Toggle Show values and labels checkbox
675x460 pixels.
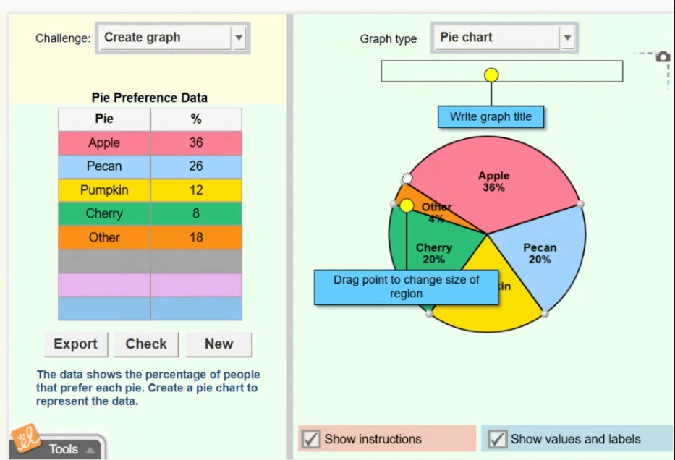click(x=497, y=439)
